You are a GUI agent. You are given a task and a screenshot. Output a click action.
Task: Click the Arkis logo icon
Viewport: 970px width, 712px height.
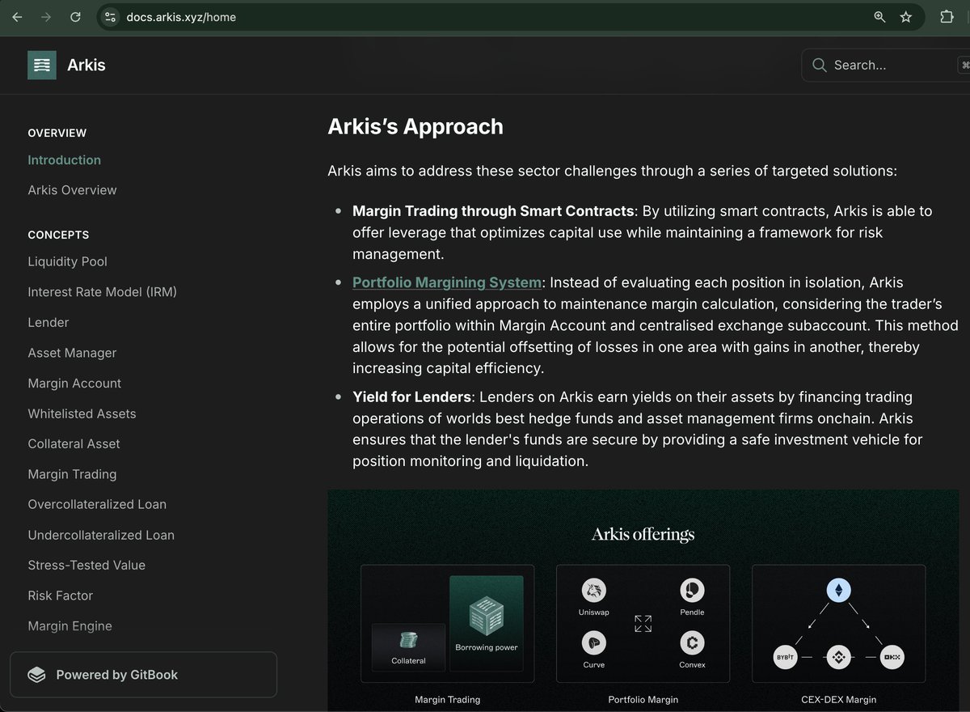[41, 65]
